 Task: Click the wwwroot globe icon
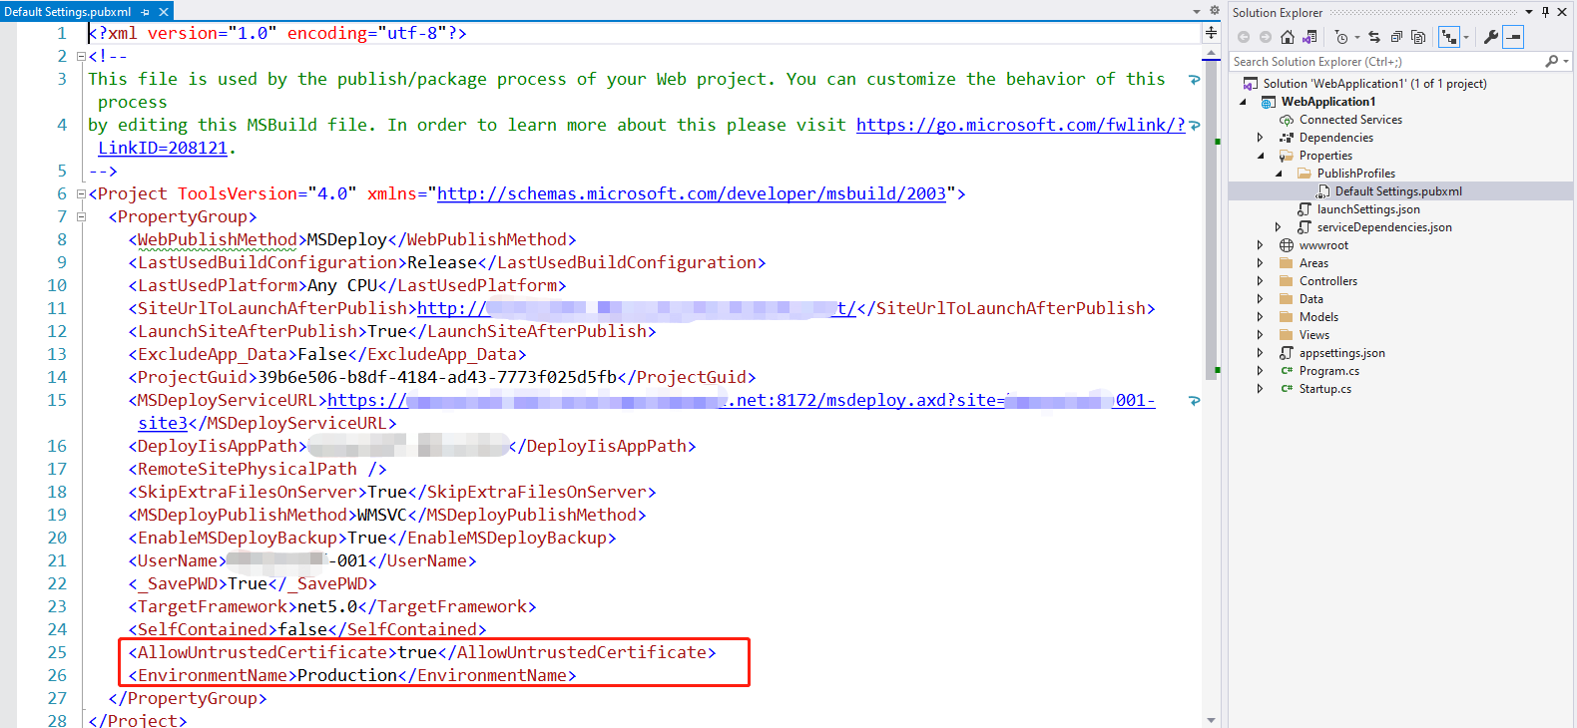(1287, 245)
